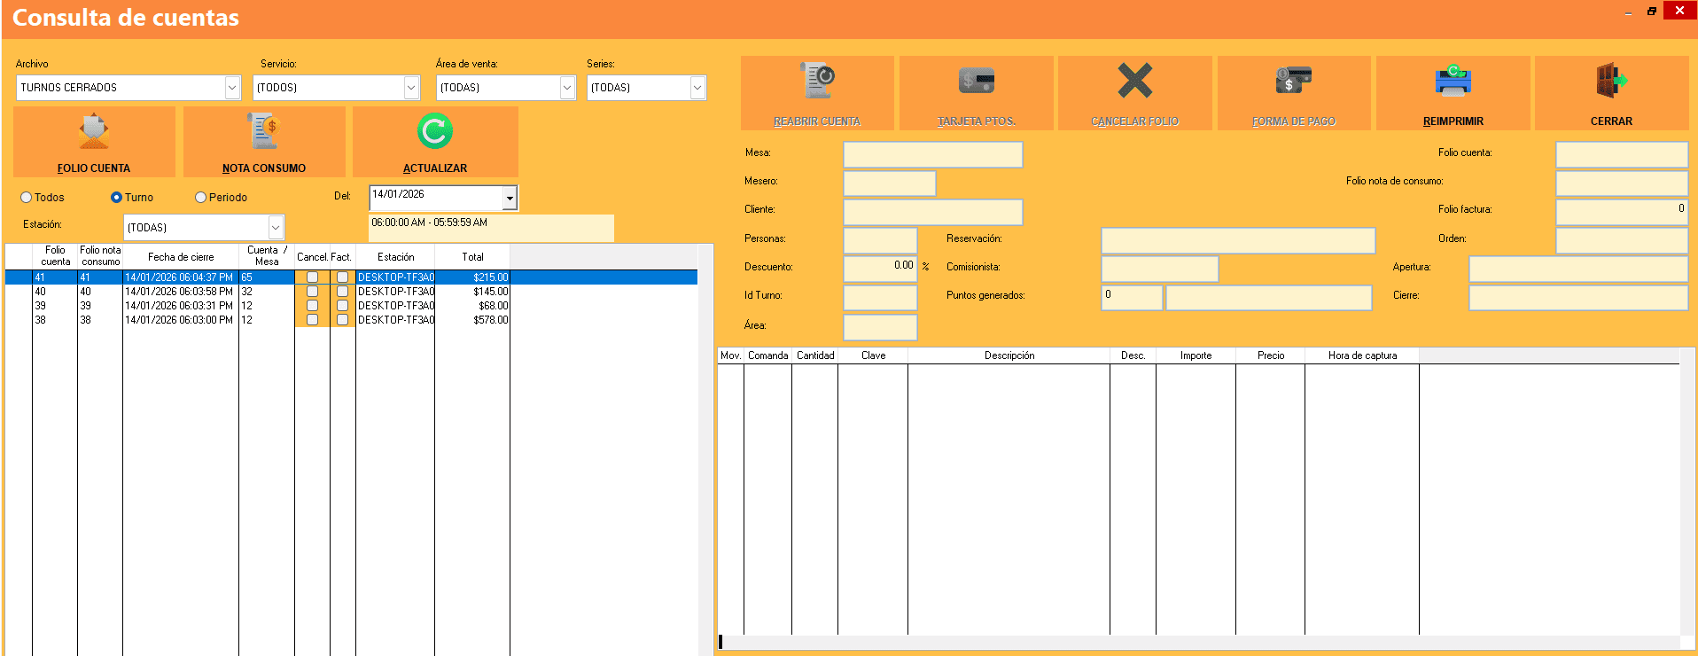Open the Área de venta dropdown
The width and height of the screenshot is (1698, 656).
[x=567, y=88]
